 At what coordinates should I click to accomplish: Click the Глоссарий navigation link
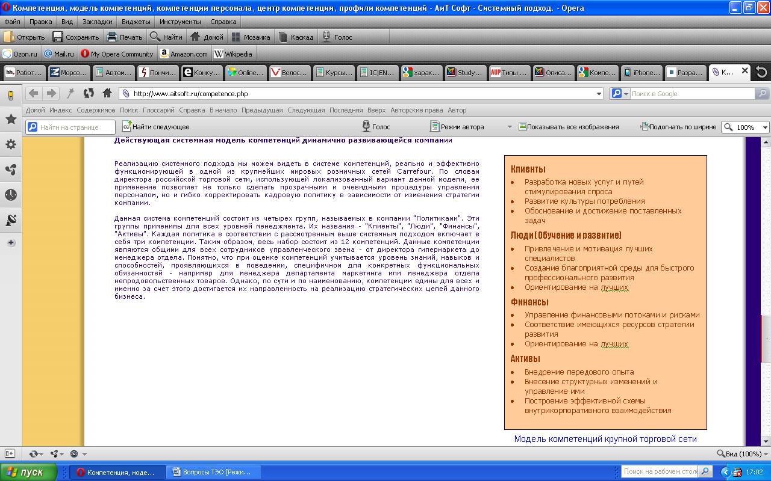tap(158, 110)
